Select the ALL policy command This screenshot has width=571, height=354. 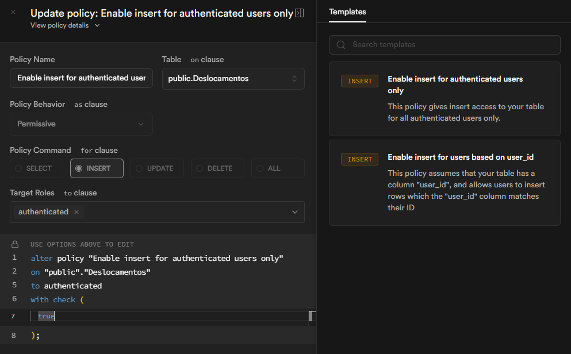point(278,168)
